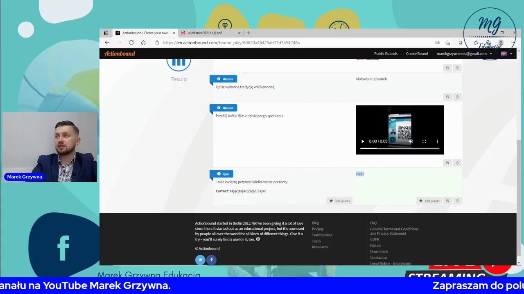This screenshot has height=294, width=524.
Task: Click the 100 points badge under zając answer
Action: click(x=429, y=200)
